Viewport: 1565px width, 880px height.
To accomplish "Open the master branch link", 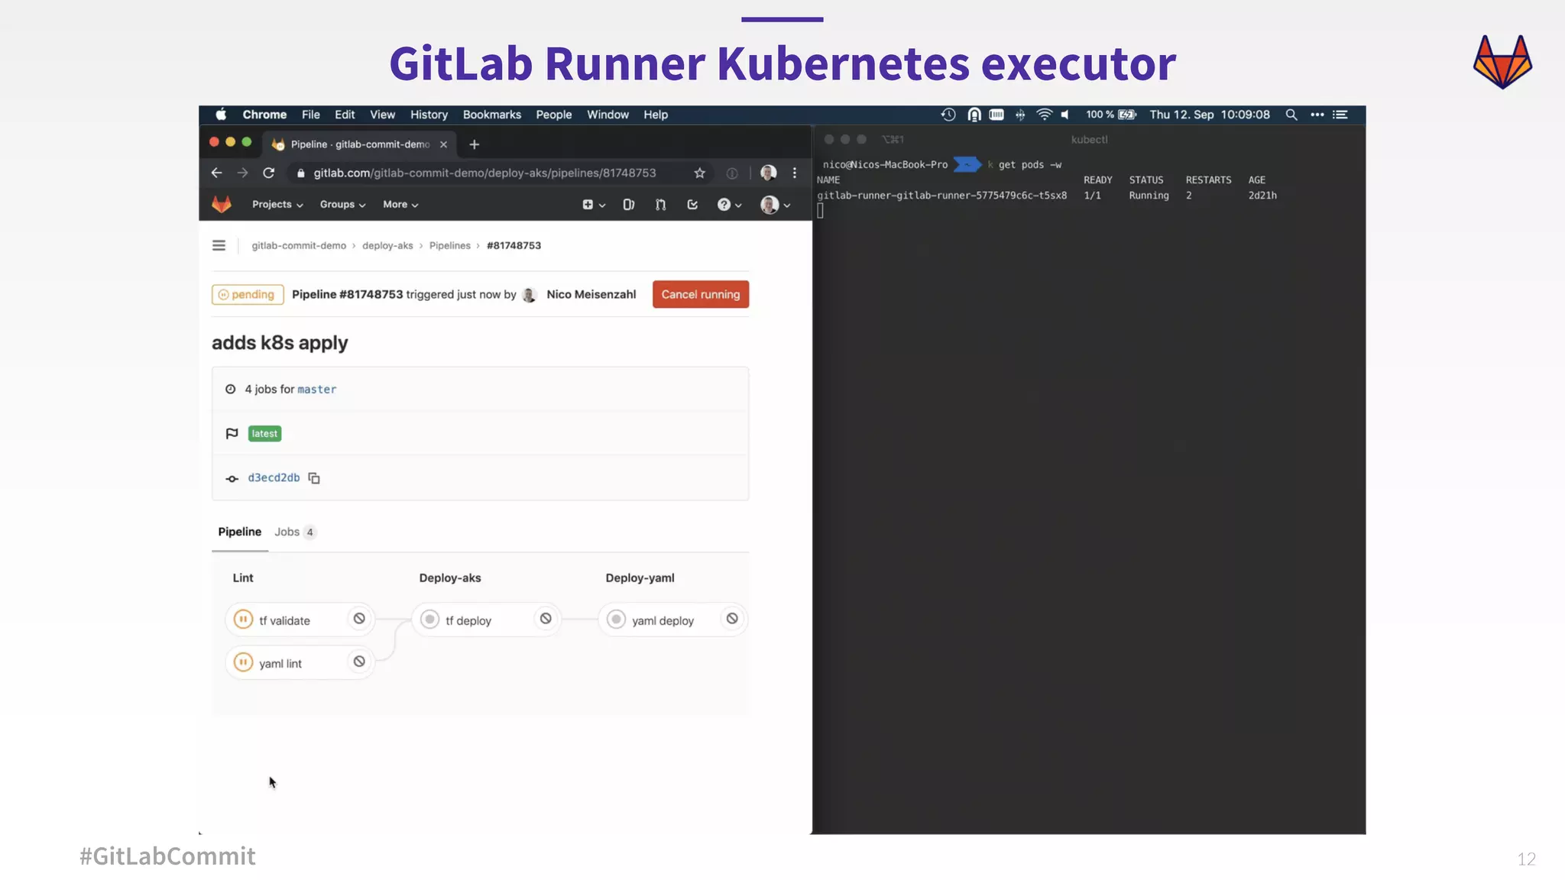I will click(316, 390).
